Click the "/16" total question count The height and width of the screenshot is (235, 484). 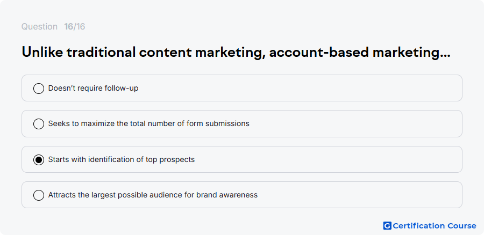tap(79, 27)
